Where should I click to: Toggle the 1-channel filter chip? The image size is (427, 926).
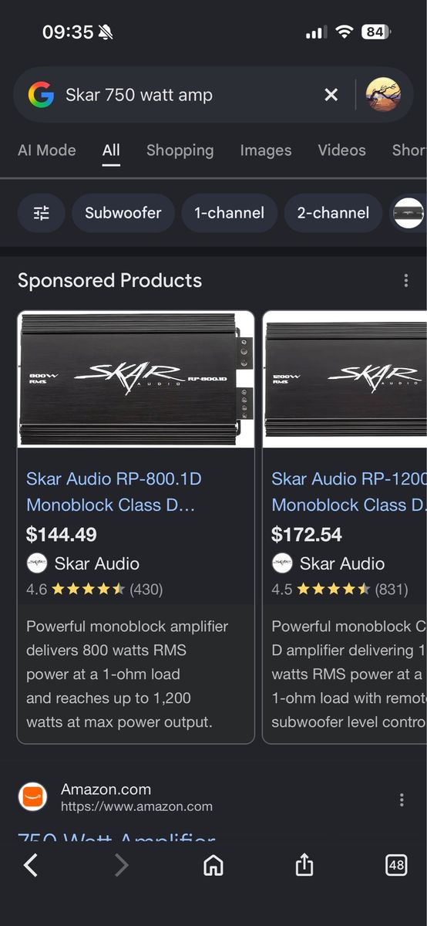click(229, 213)
